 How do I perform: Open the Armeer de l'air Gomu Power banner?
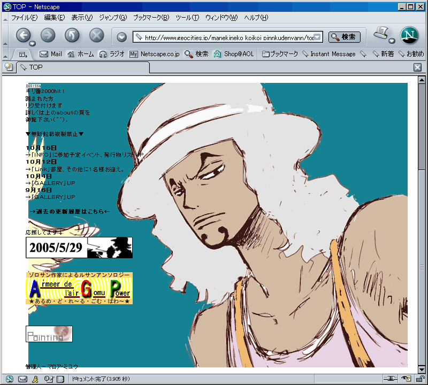click(79, 288)
